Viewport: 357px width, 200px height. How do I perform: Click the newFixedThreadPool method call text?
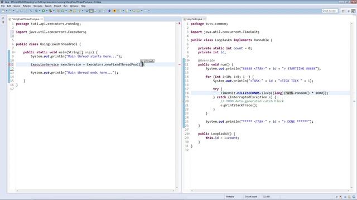122,64
